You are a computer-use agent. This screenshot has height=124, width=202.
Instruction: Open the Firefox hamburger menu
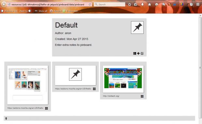[x=198, y=4]
